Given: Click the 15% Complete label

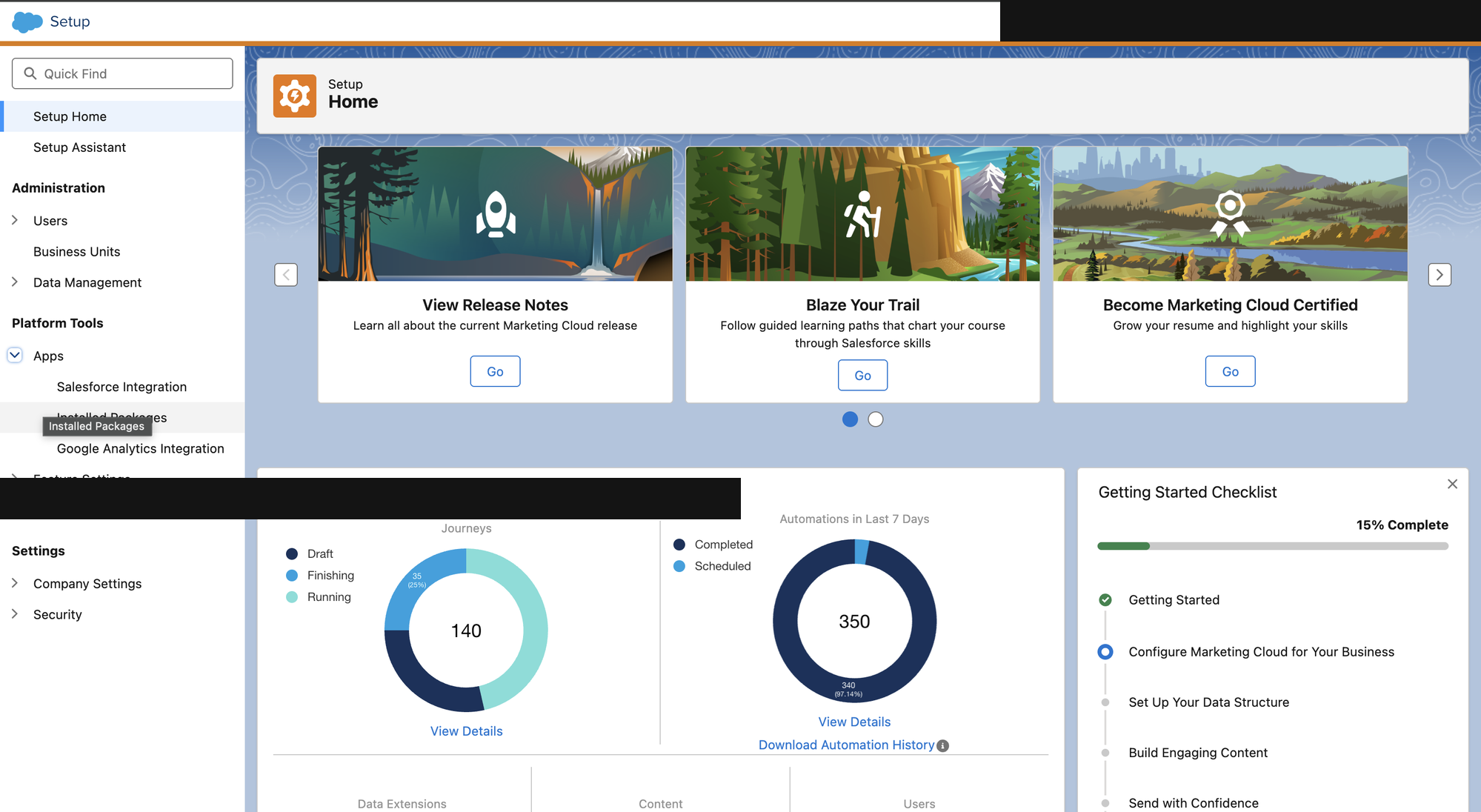Looking at the screenshot, I should pyautogui.click(x=1402, y=525).
